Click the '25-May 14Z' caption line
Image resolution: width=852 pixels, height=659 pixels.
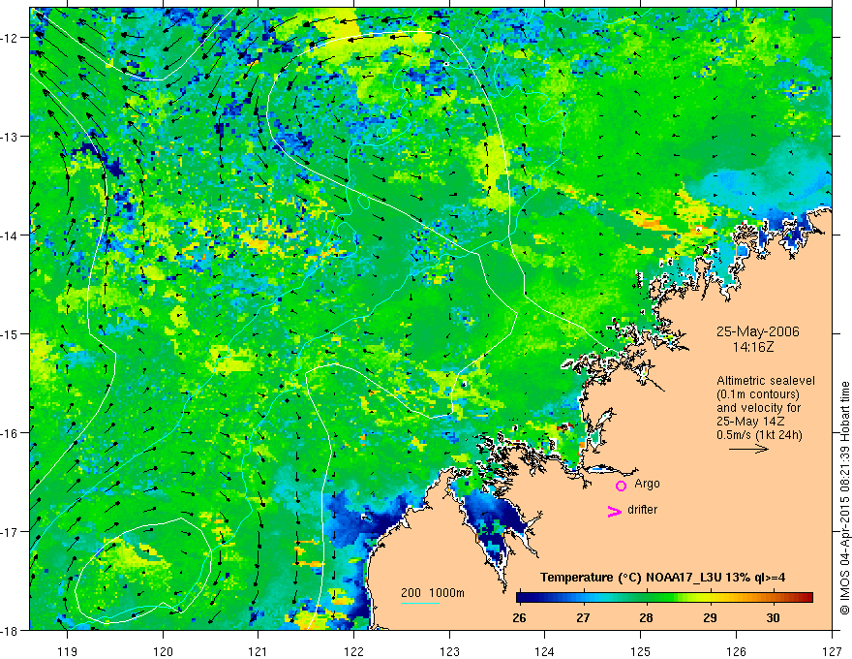(750, 422)
